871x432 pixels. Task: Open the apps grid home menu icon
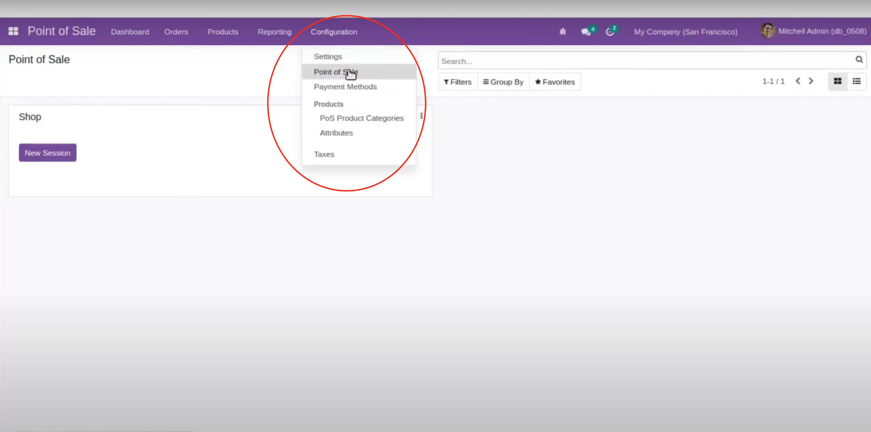[13, 31]
